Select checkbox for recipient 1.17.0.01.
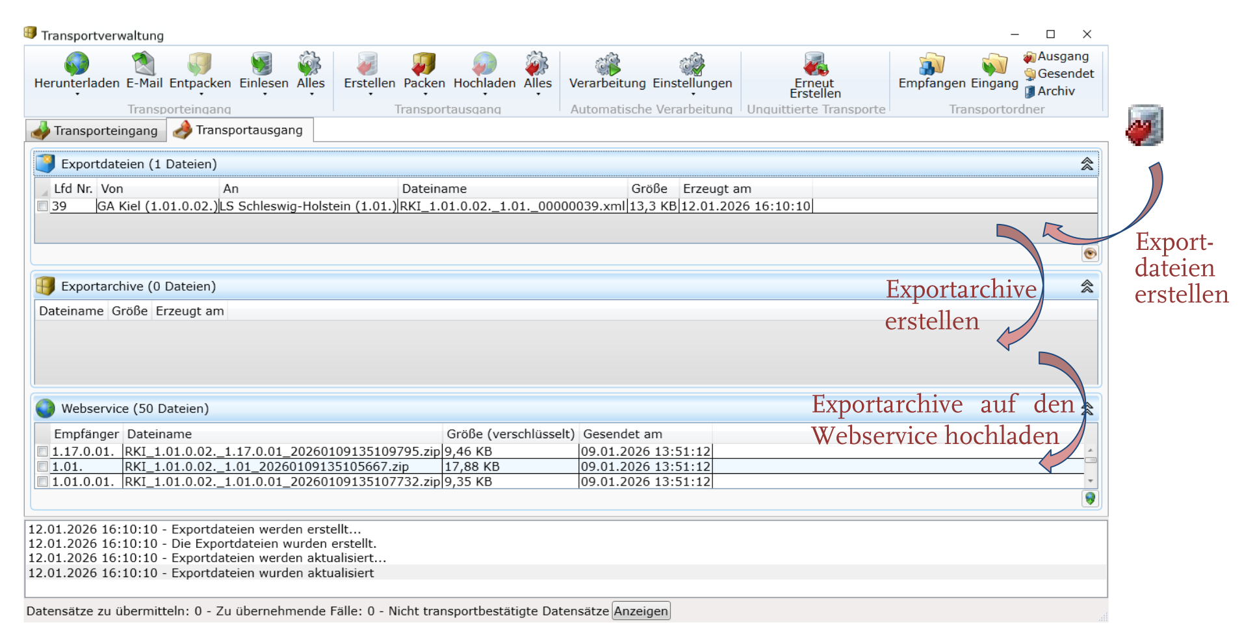The image size is (1242, 629). point(43,451)
